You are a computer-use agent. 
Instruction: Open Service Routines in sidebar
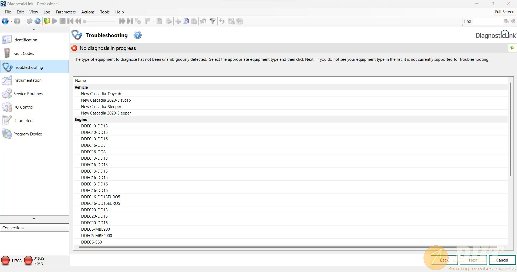click(28, 94)
